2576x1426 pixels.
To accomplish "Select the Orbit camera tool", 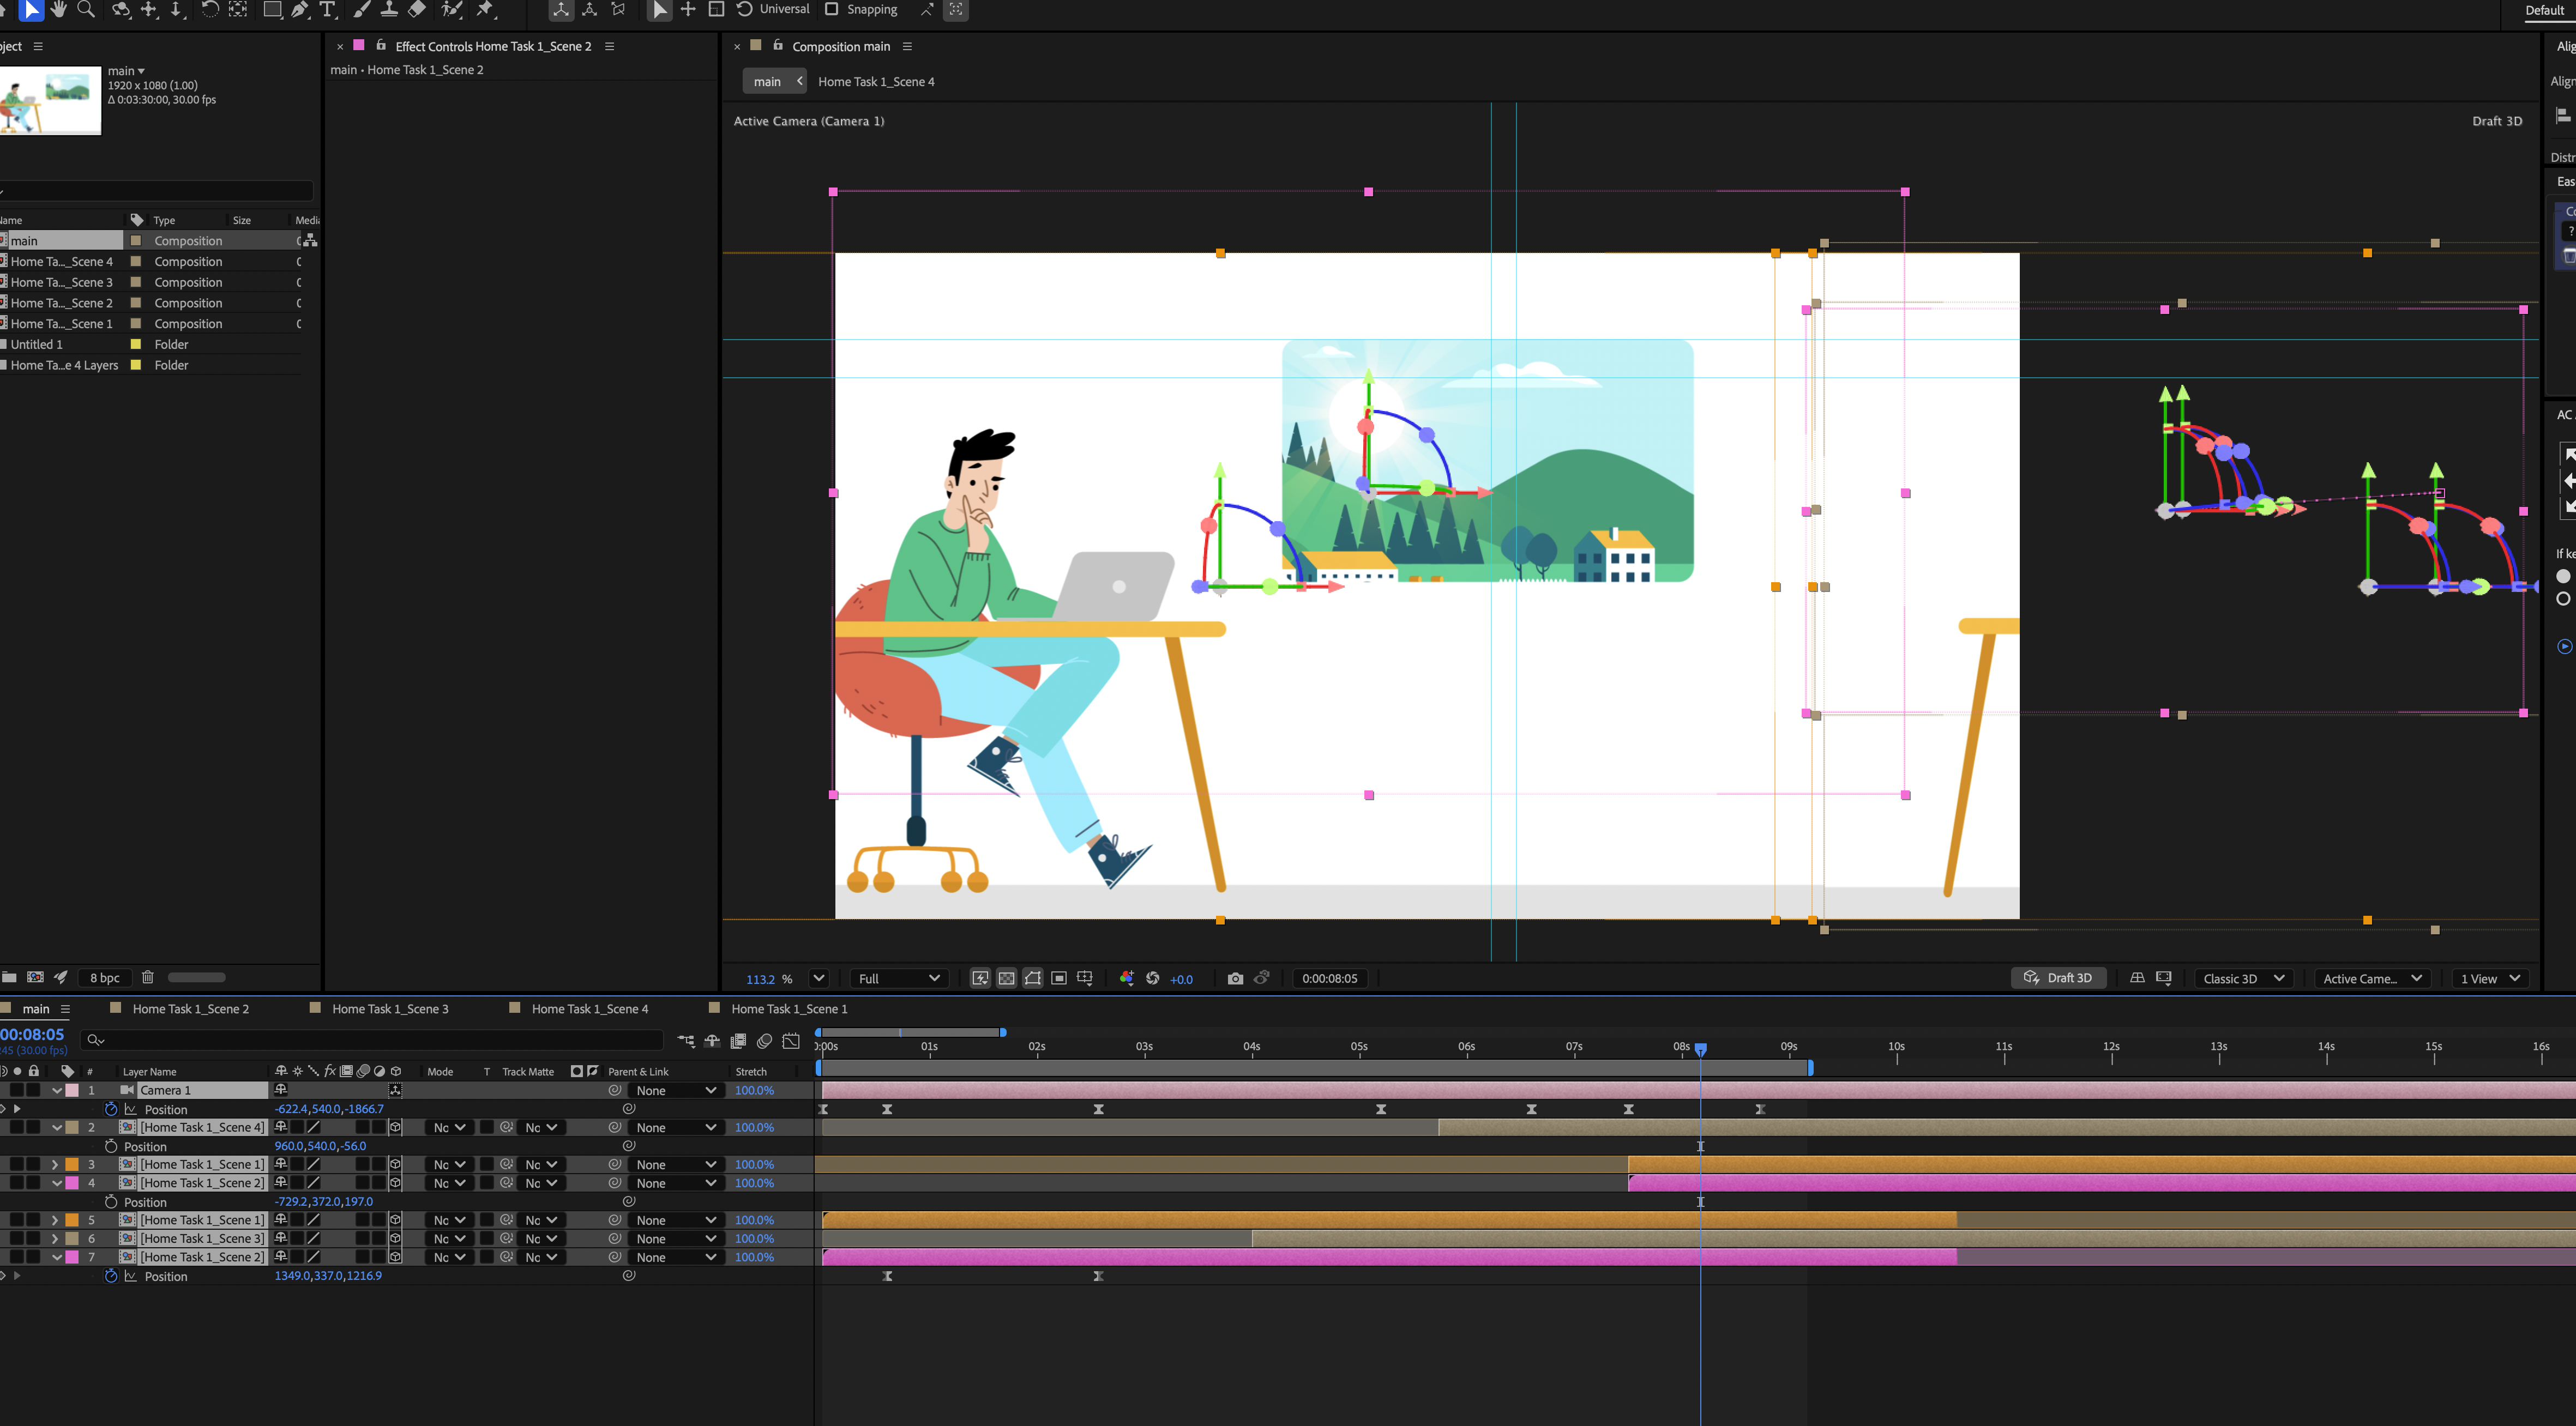I will (121, 9).
